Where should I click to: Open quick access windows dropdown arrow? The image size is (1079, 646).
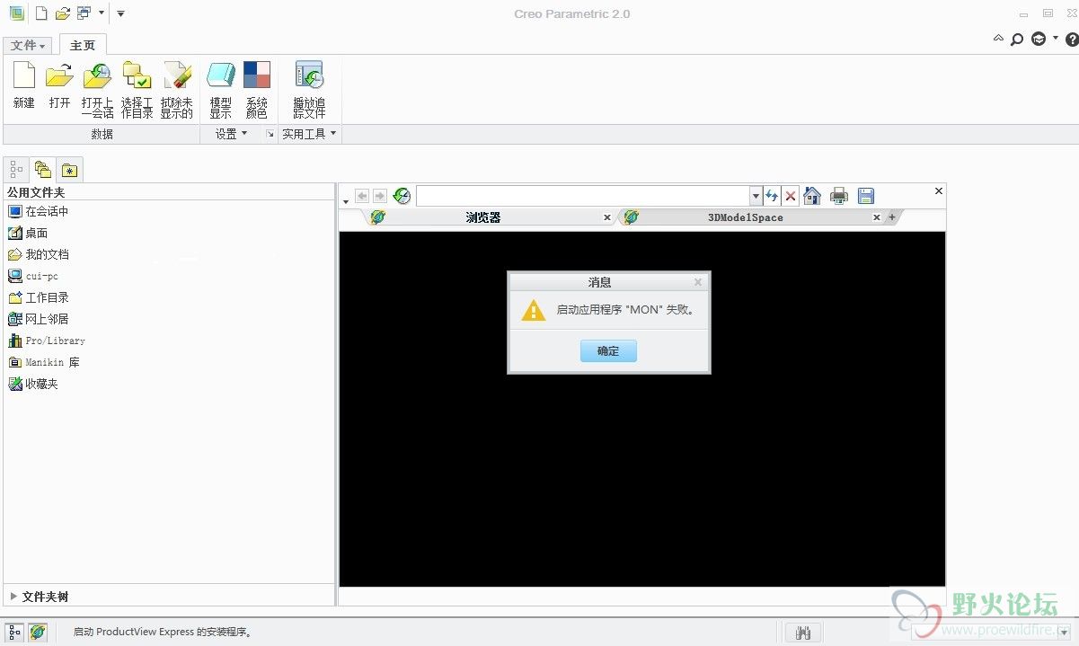pyautogui.click(x=102, y=13)
